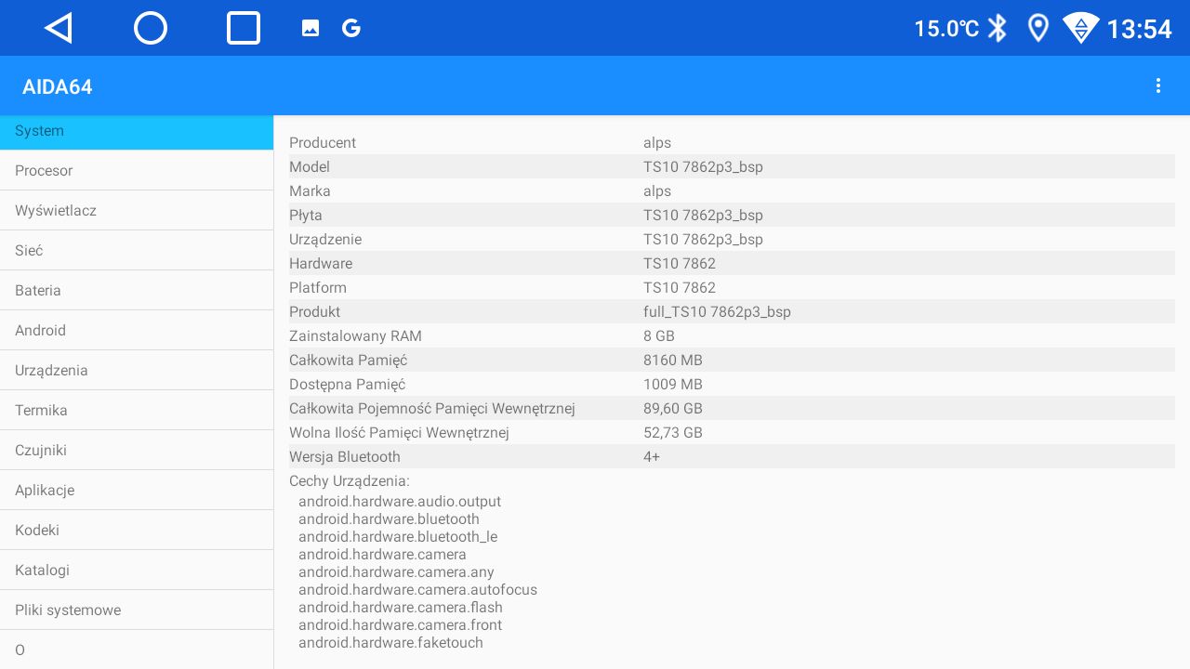This screenshot has height=669, width=1190.
Task: Select the Wersja Bluetooth row
Action: 732,456
